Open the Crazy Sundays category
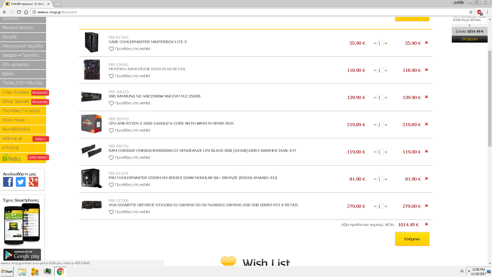 [x=16, y=92]
